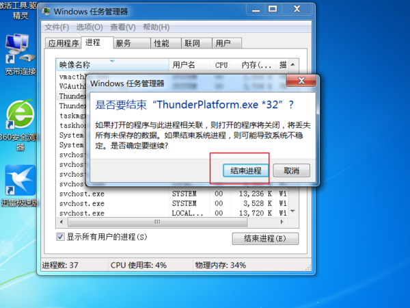Select svchost.exe row with 3,528 K memory

[172, 203]
